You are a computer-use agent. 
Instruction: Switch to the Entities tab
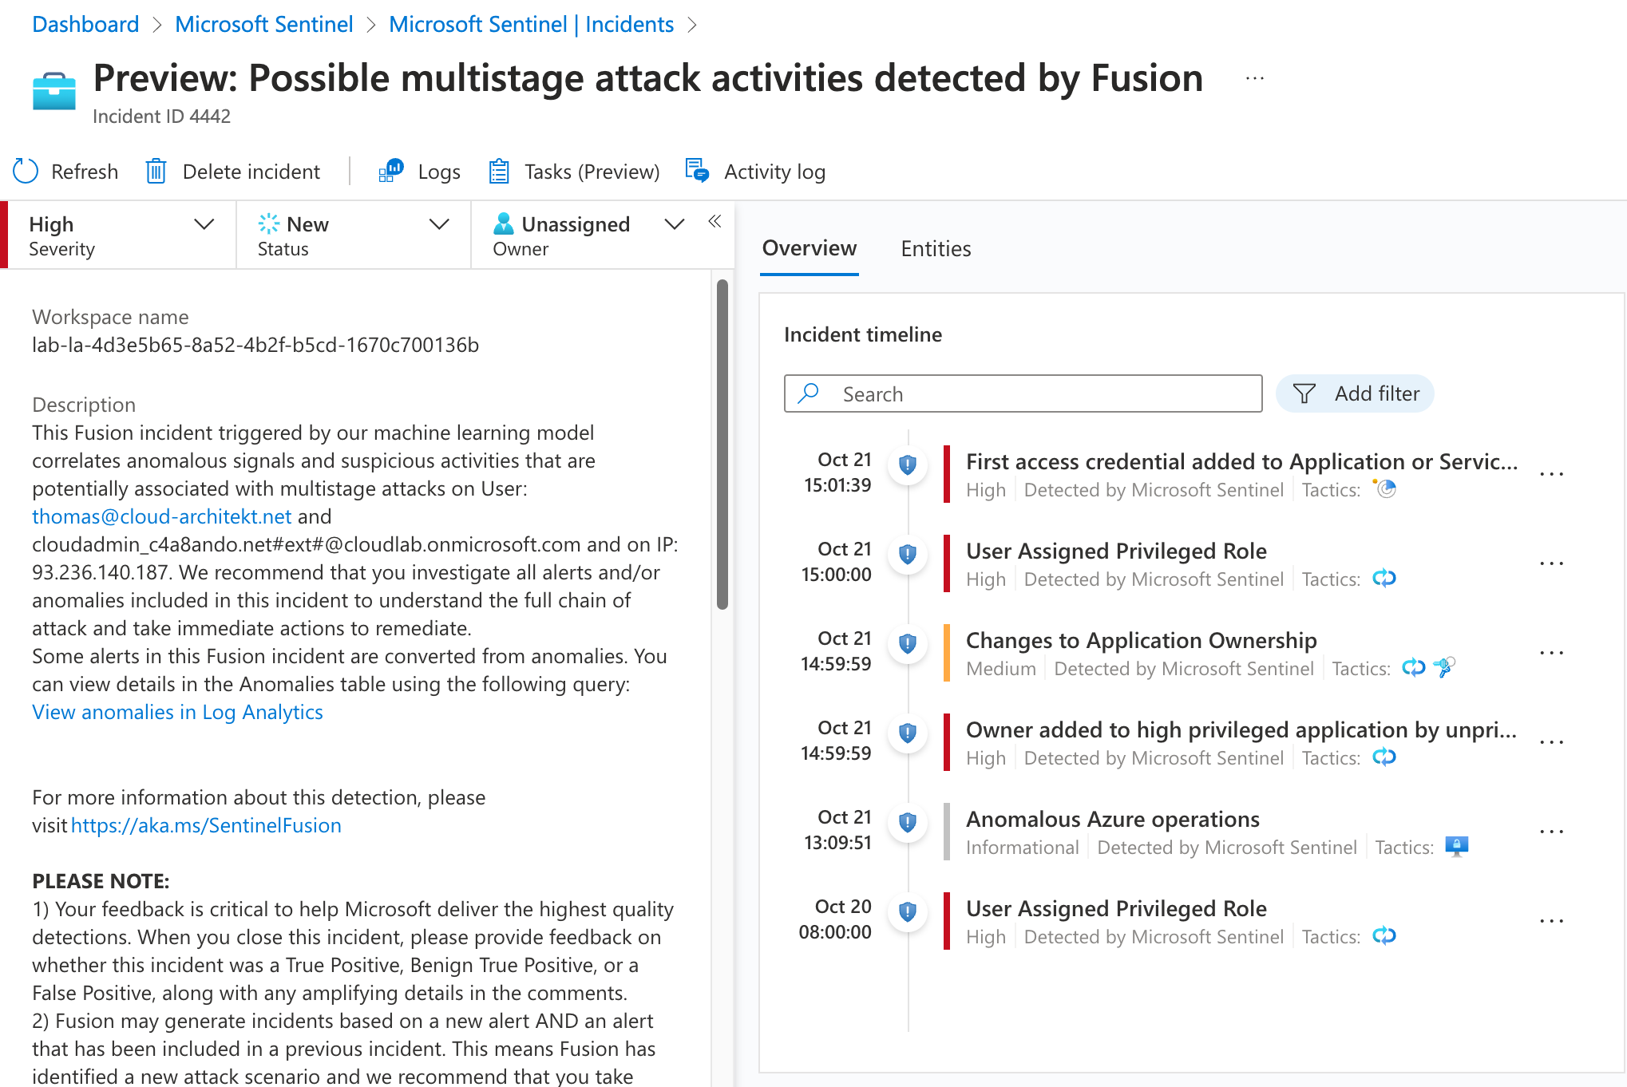point(936,249)
